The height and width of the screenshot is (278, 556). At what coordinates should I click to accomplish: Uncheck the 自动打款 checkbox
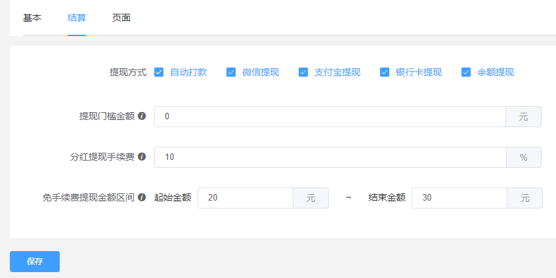pos(159,72)
